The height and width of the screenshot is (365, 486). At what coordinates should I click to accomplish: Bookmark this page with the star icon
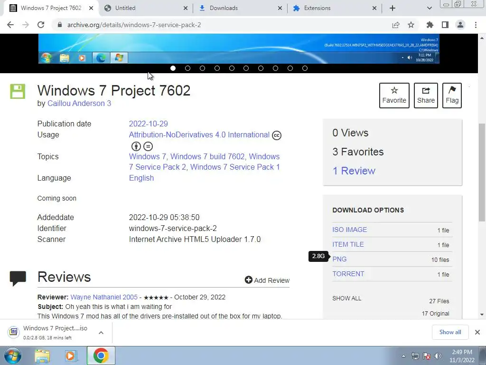click(x=411, y=25)
